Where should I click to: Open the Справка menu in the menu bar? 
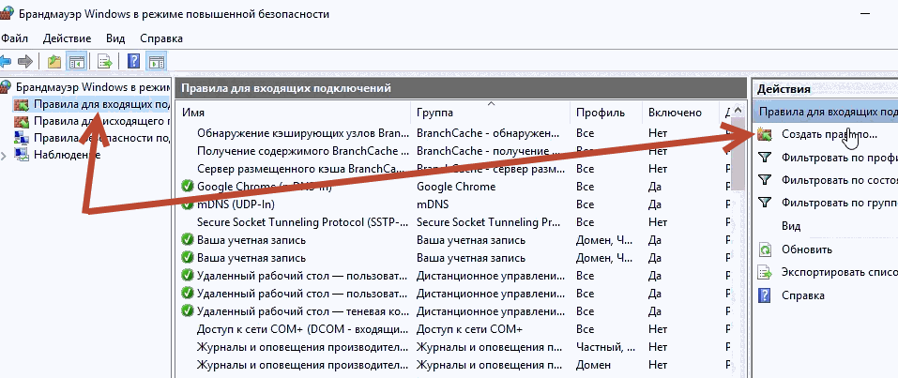point(161,38)
